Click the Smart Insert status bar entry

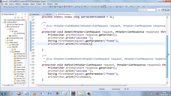click(x=116, y=89)
